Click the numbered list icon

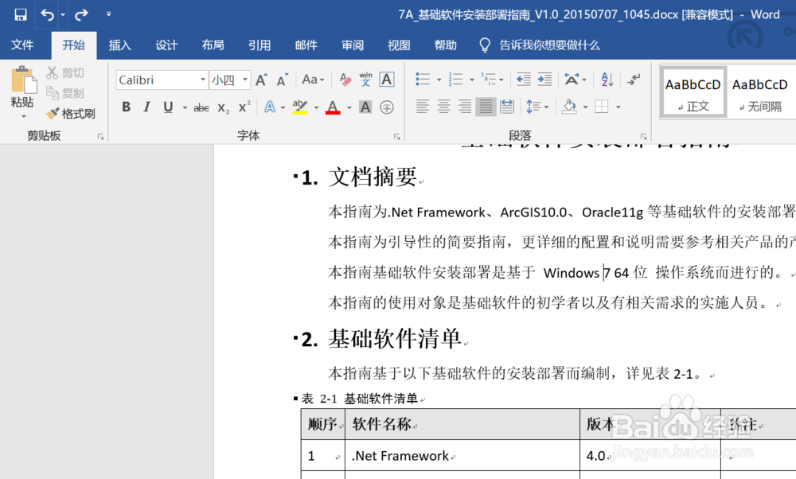tap(455, 79)
